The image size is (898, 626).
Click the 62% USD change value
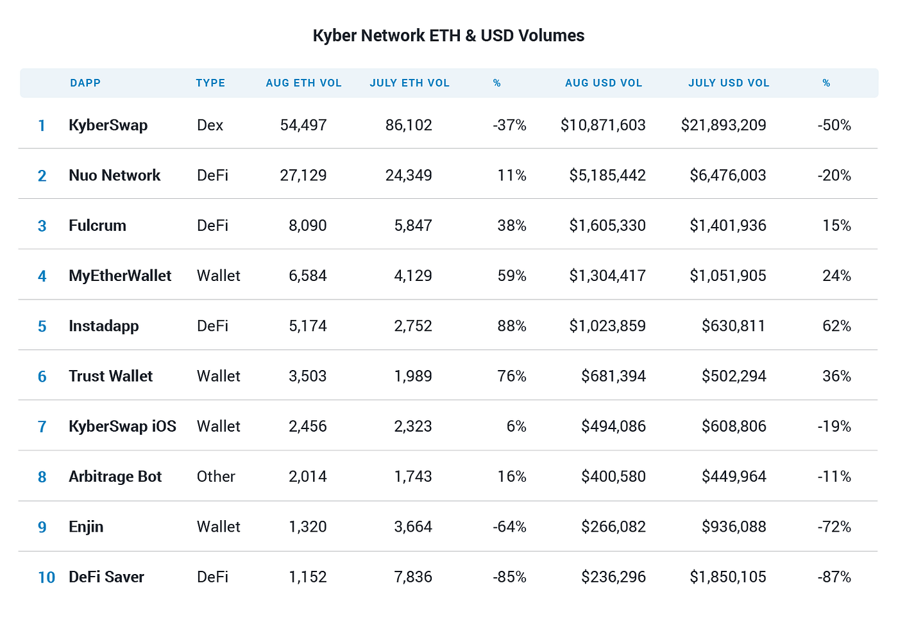pos(837,326)
